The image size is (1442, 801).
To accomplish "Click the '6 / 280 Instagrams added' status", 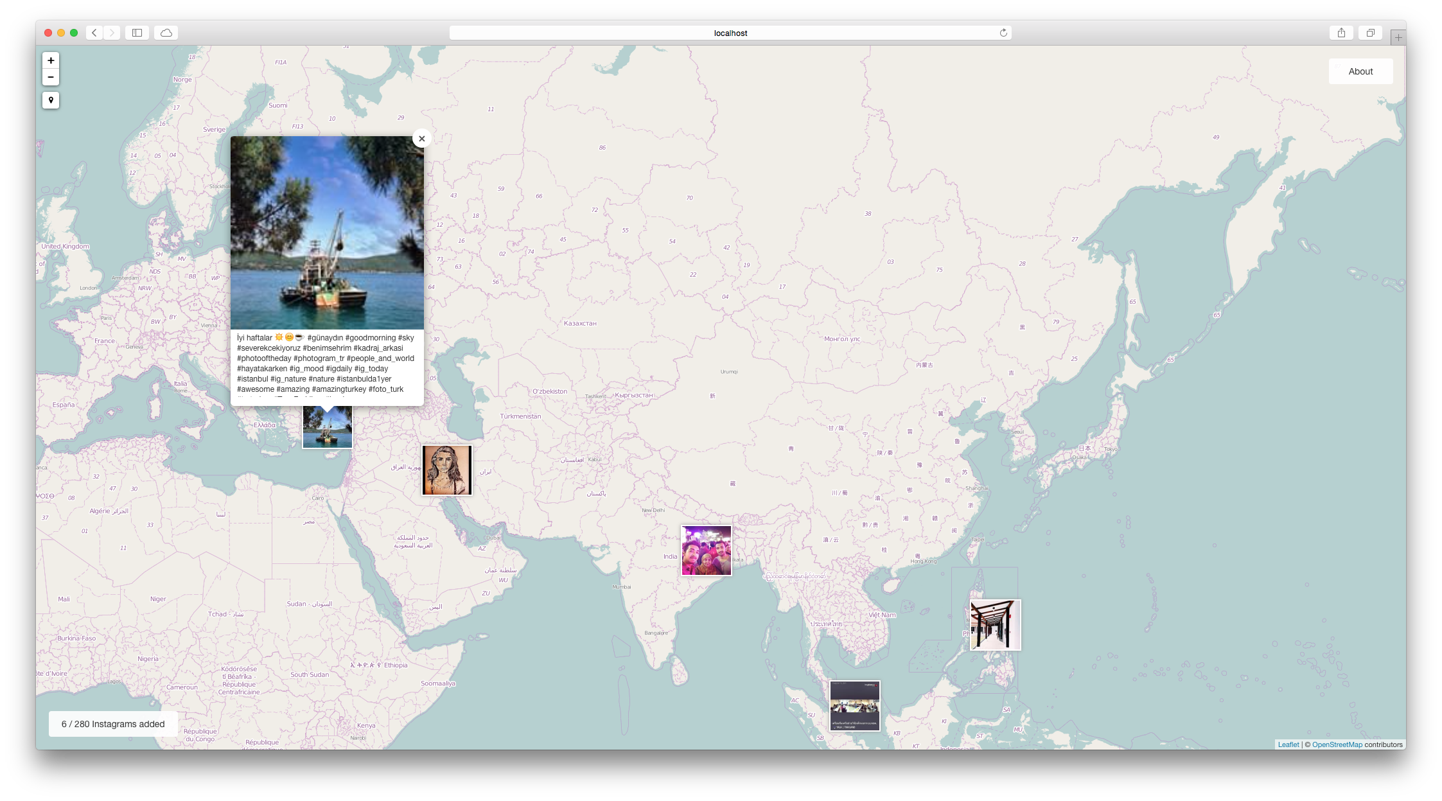I will pos(113,724).
